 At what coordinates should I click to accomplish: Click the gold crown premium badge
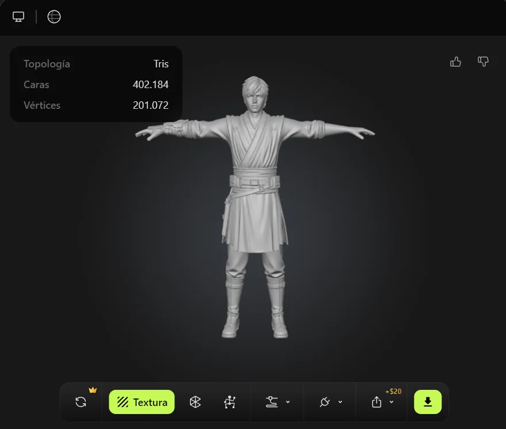(93, 390)
